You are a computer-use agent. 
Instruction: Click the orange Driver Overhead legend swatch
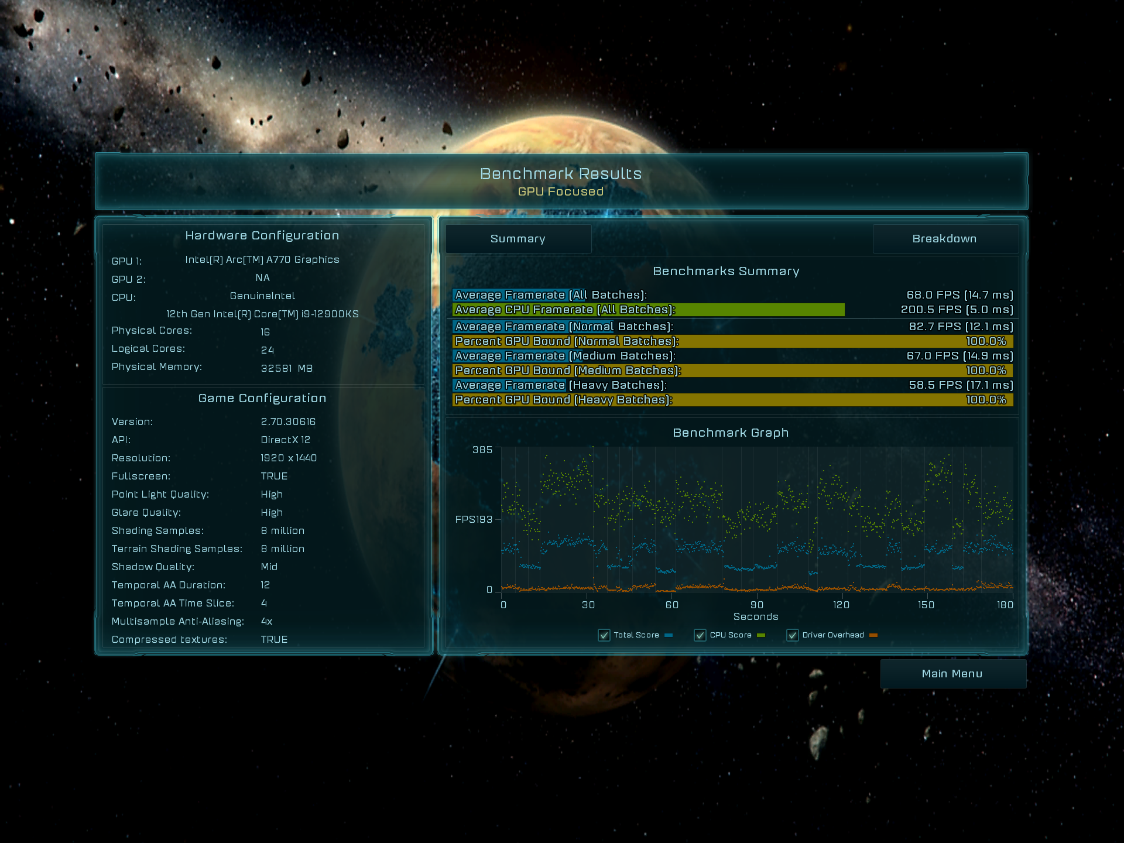click(x=873, y=635)
